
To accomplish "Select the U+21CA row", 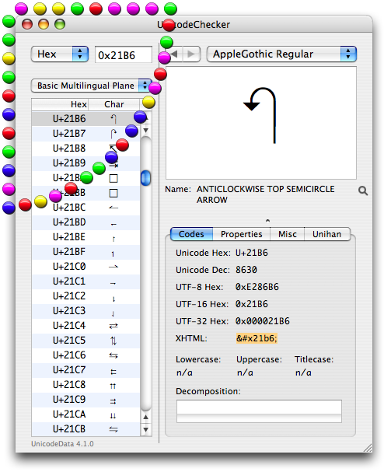I will point(86,414).
